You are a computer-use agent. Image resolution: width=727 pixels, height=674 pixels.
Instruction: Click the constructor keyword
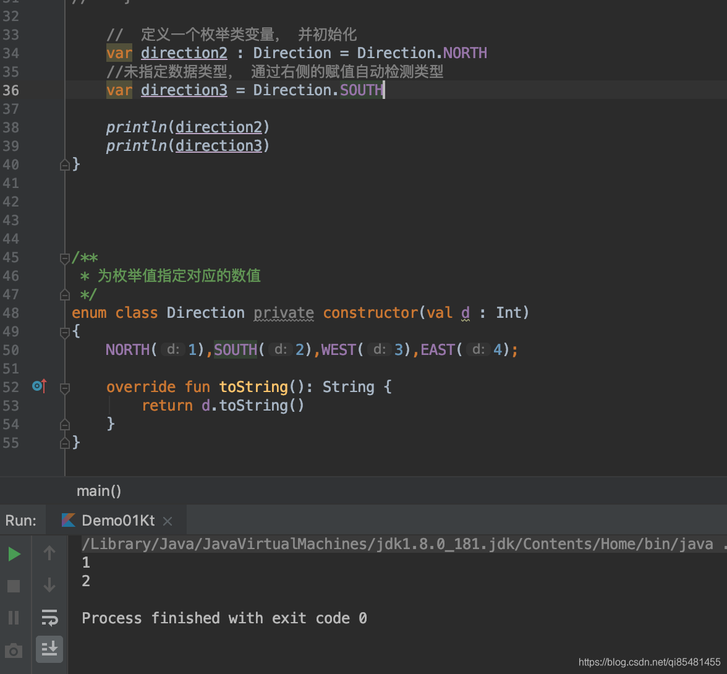[x=370, y=313]
